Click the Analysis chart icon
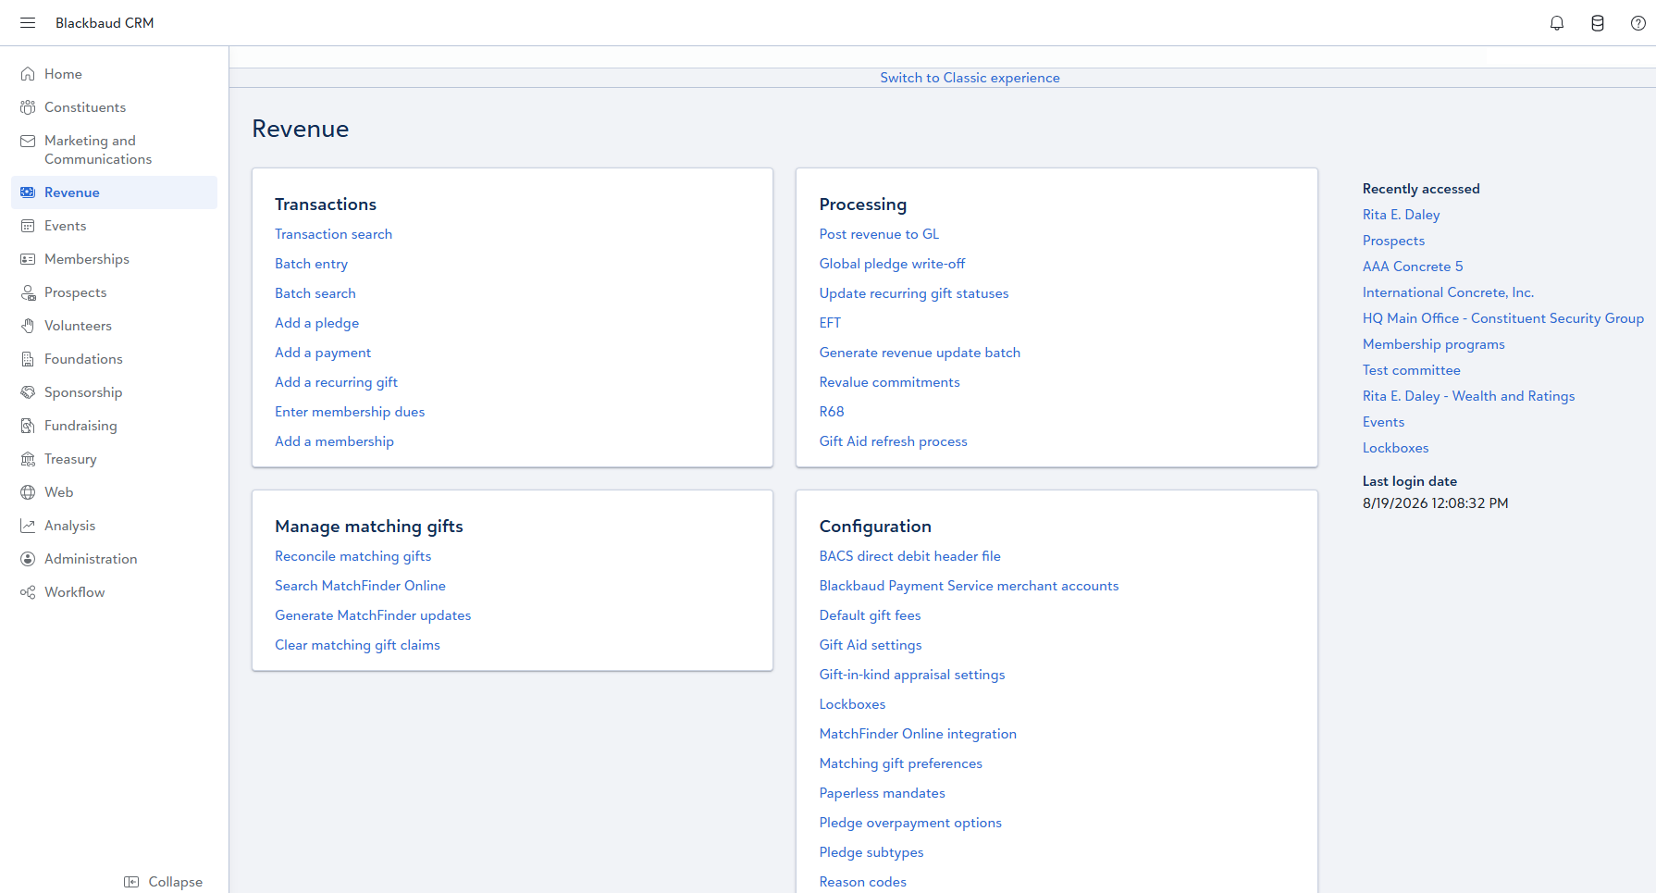This screenshot has height=893, width=1656. click(28, 526)
